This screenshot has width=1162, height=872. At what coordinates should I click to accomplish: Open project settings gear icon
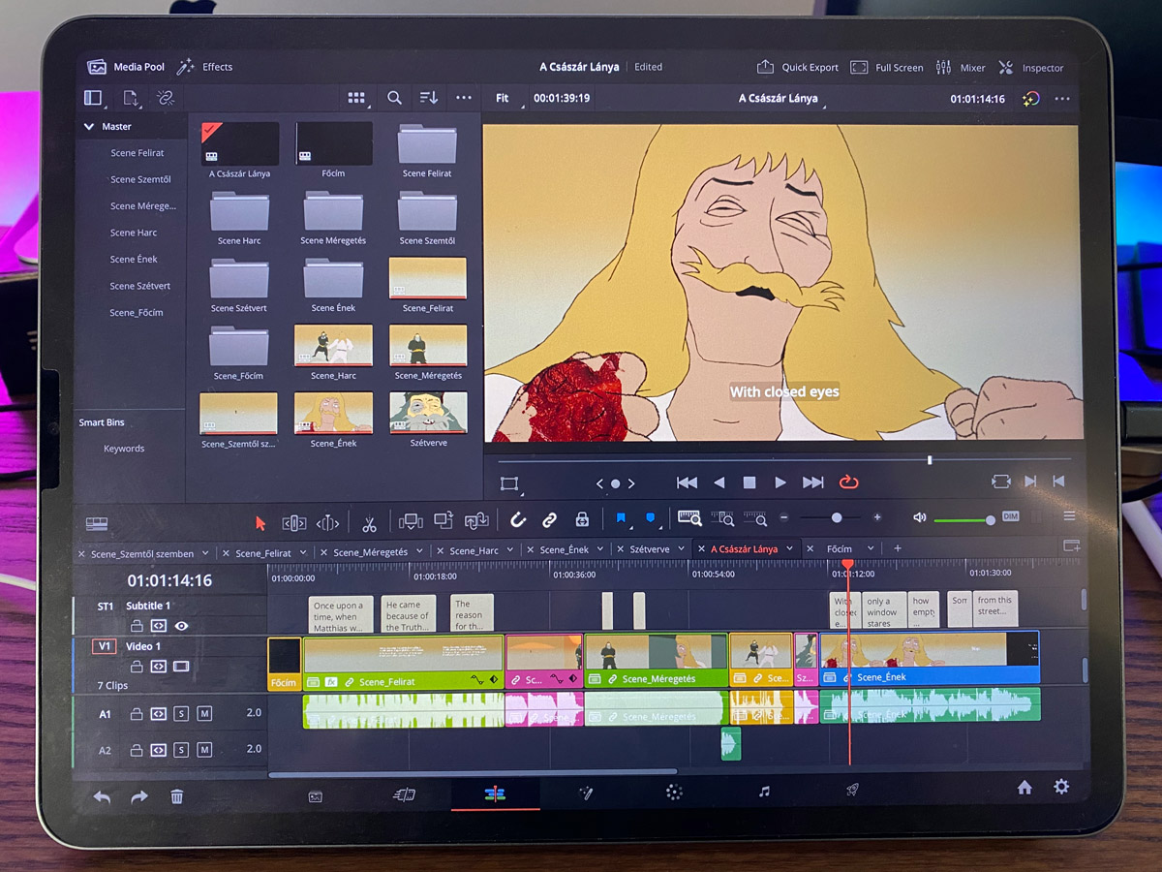[x=1061, y=787]
